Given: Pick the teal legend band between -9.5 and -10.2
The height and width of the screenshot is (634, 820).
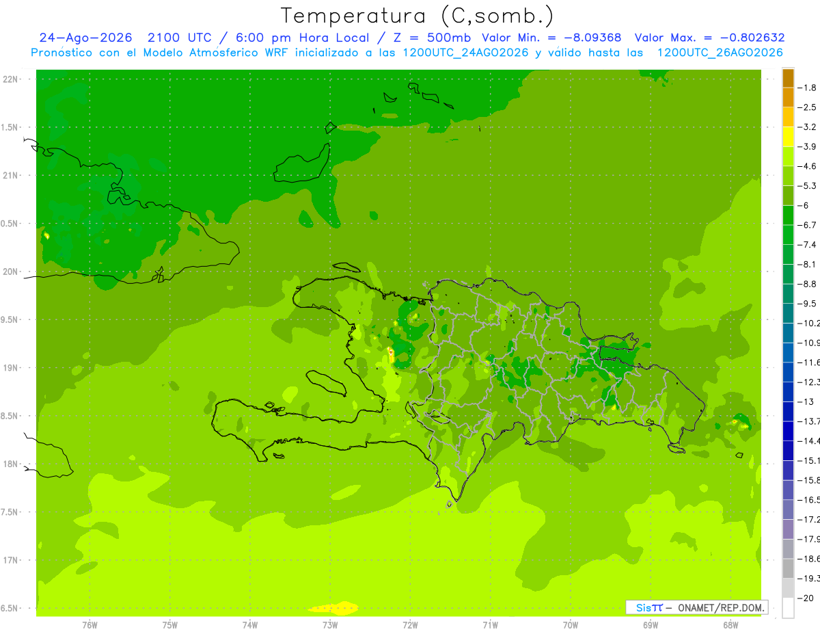Looking at the screenshot, I should [788, 313].
